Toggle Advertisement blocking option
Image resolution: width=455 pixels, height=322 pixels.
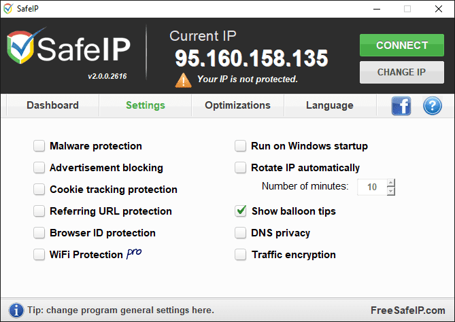coord(39,168)
